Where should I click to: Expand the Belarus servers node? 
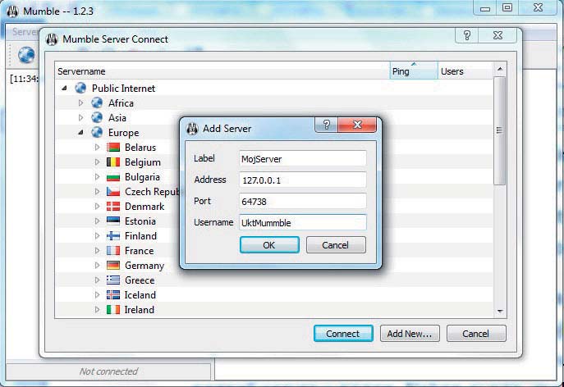coord(97,148)
